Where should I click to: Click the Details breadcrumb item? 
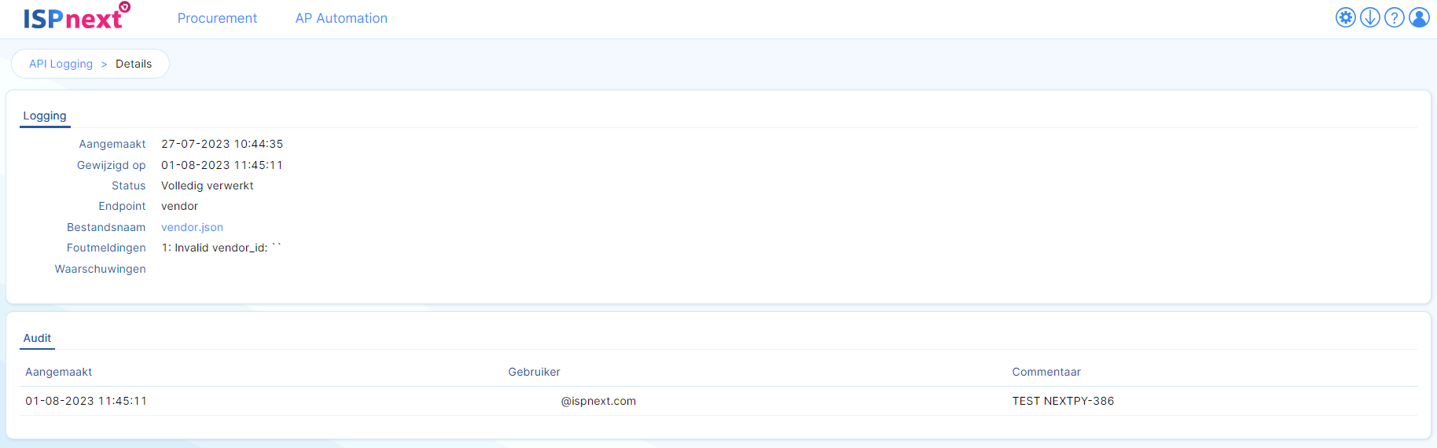coord(134,64)
